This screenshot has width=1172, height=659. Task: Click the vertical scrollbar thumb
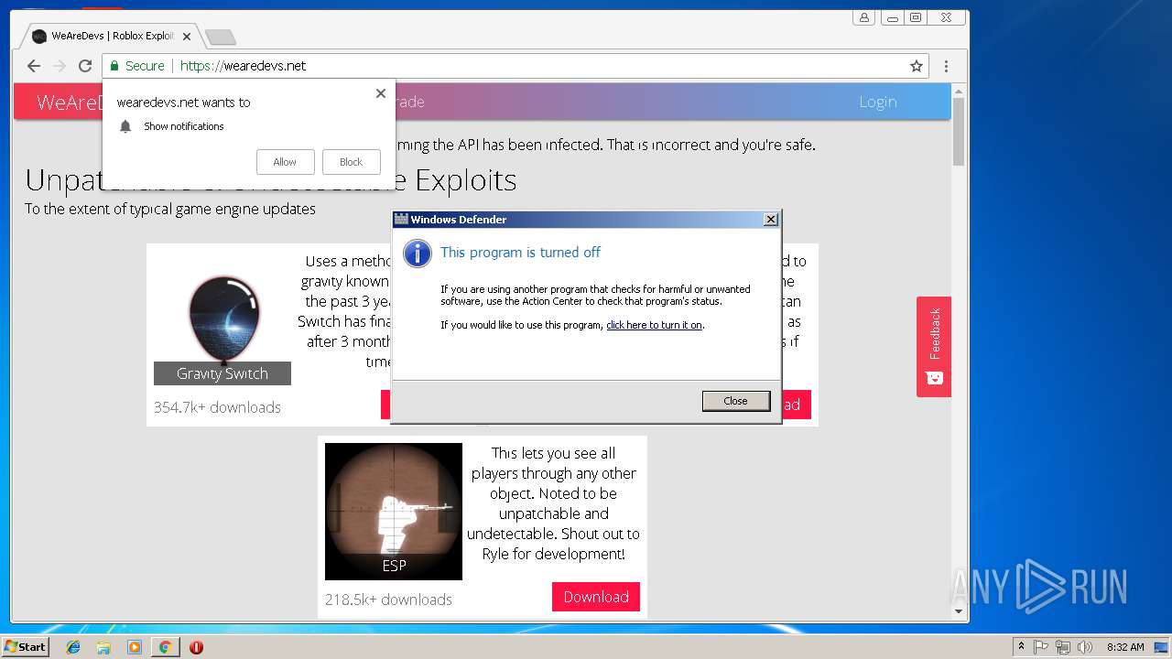[x=960, y=132]
